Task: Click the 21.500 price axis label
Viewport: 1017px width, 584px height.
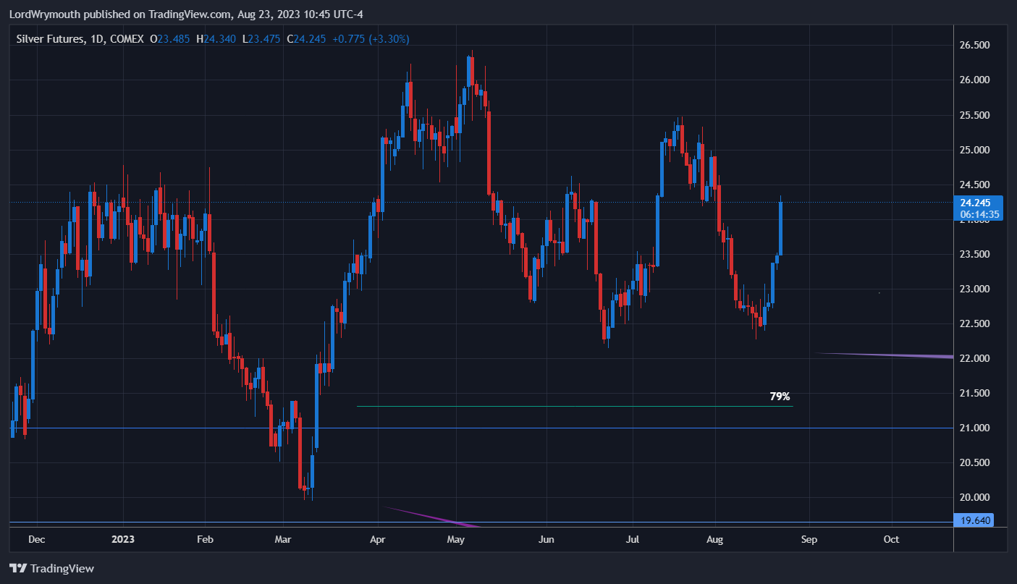Action: tap(974, 393)
